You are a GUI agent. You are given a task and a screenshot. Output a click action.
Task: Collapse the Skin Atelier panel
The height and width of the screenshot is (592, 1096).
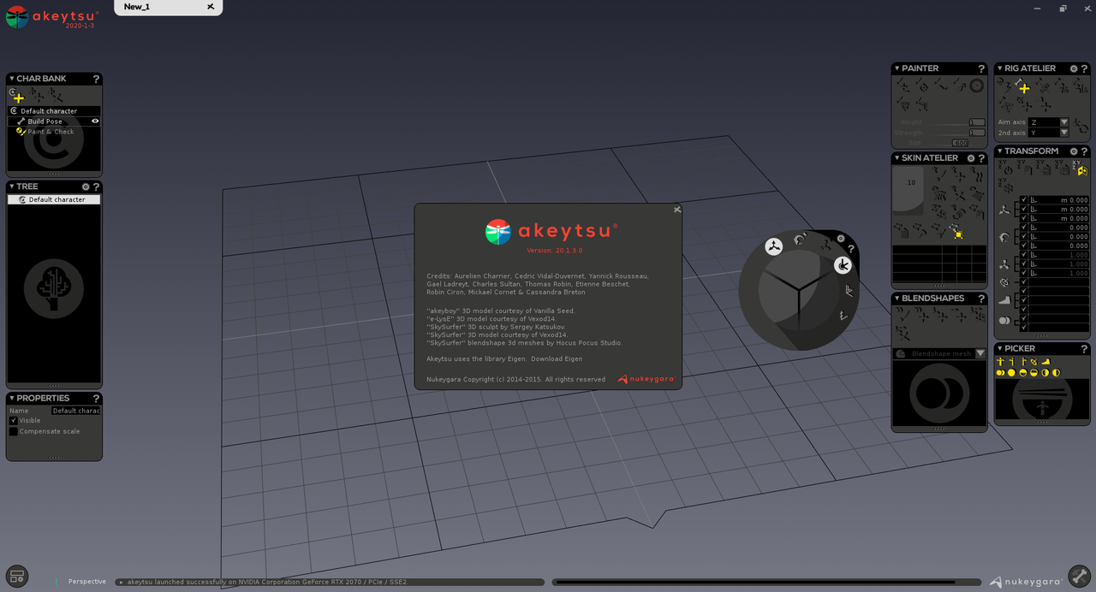(x=897, y=158)
